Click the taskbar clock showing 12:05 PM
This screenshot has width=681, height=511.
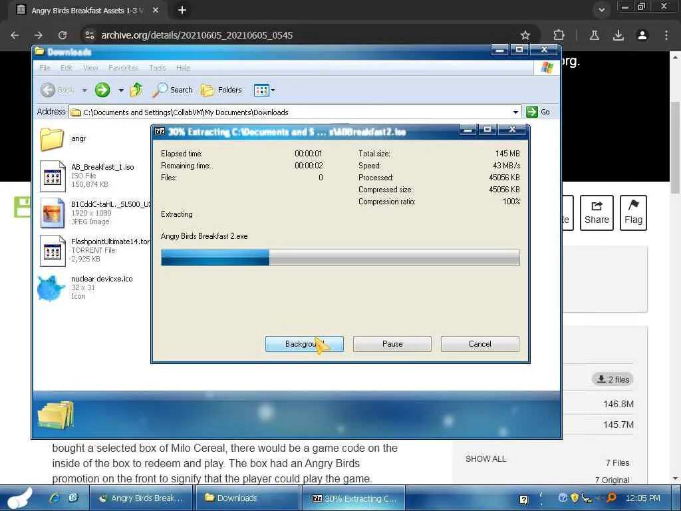[x=642, y=498]
